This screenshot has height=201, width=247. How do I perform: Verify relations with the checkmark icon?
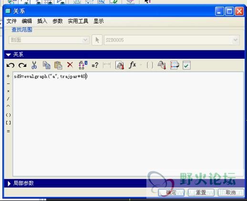click(186, 65)
